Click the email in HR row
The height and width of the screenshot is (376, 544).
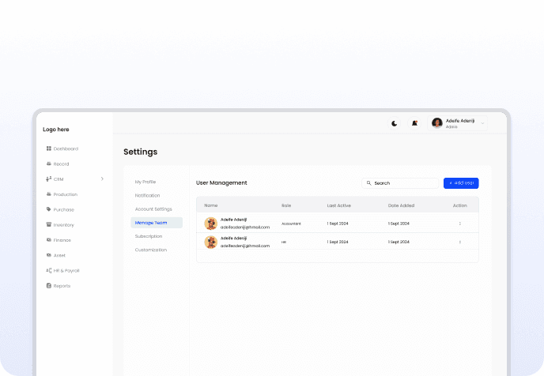(x=245, y=246)
